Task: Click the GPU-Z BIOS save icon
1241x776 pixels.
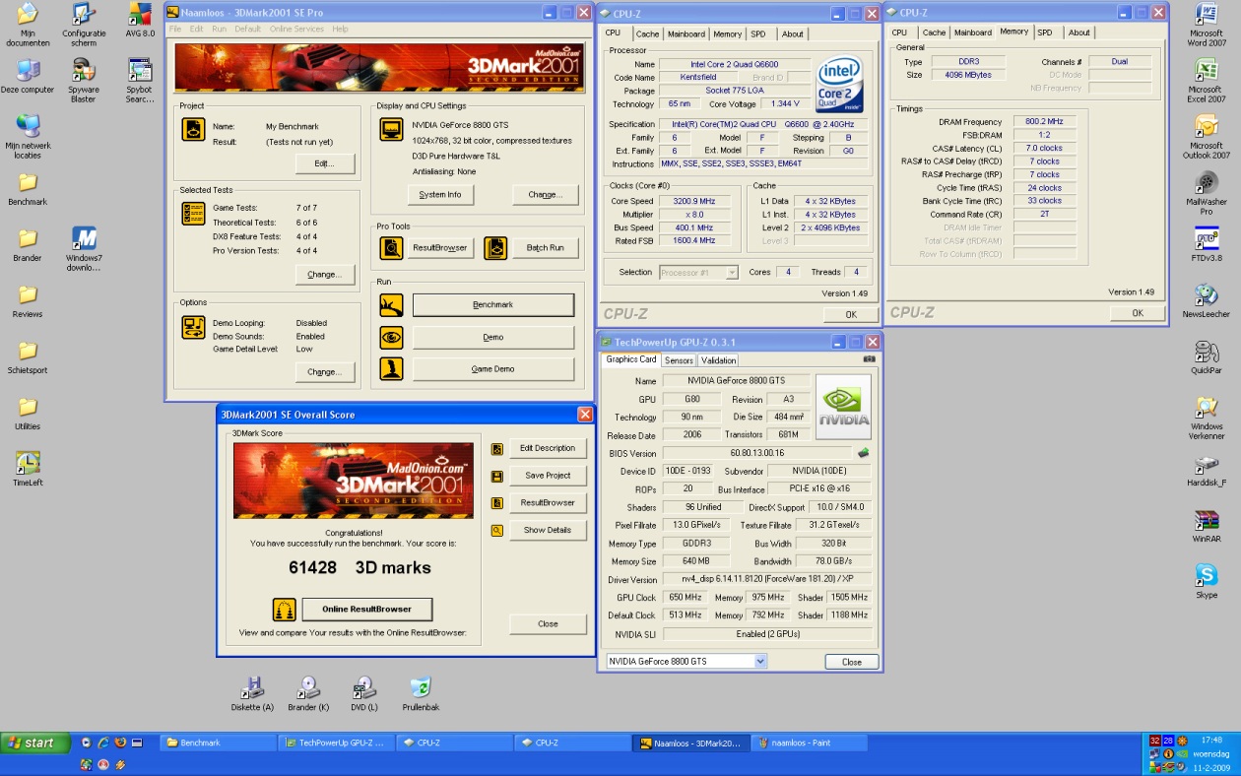Action: pyautogui.click(x=863, y=453)
